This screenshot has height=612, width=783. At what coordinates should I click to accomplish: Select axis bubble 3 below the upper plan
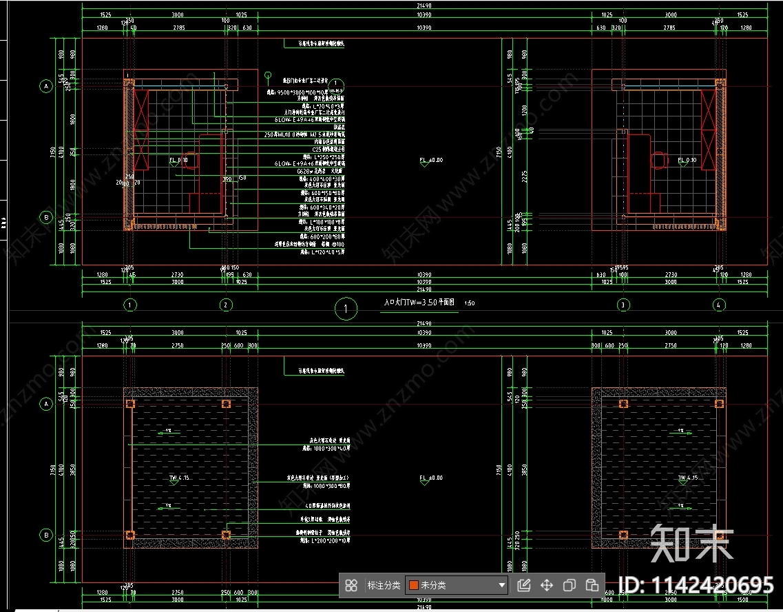623,305
